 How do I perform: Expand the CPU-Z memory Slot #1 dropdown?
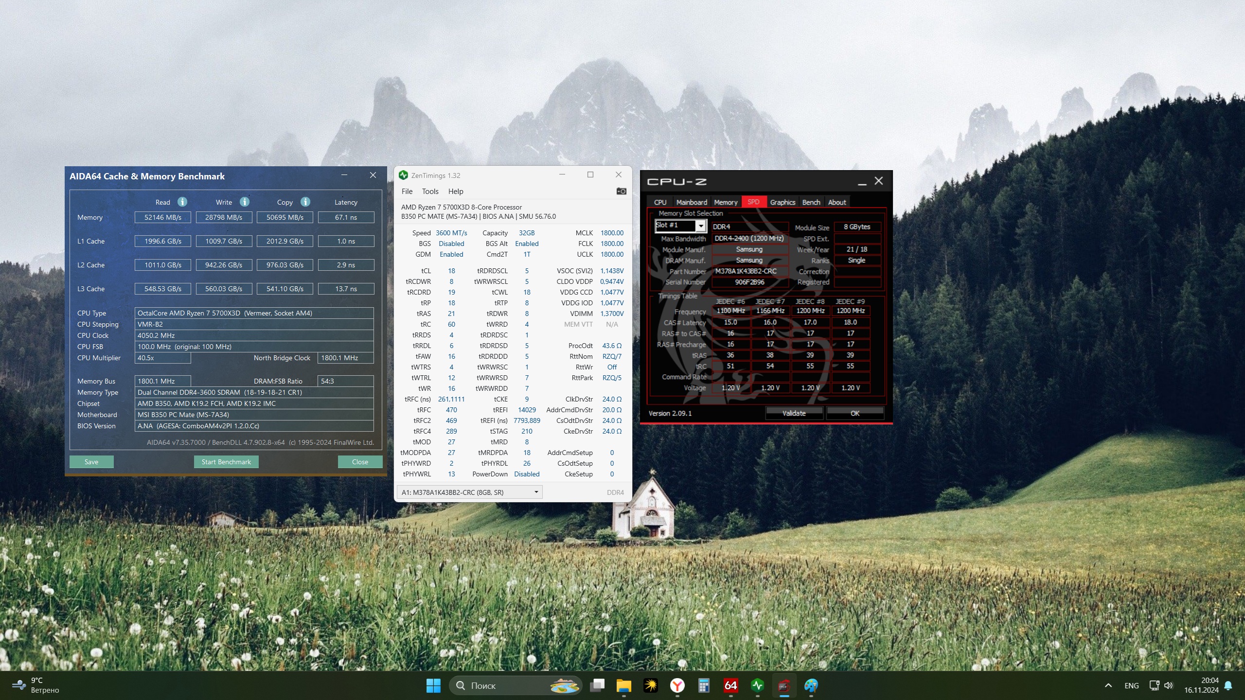pyautogui.click(x=700, y=226)
